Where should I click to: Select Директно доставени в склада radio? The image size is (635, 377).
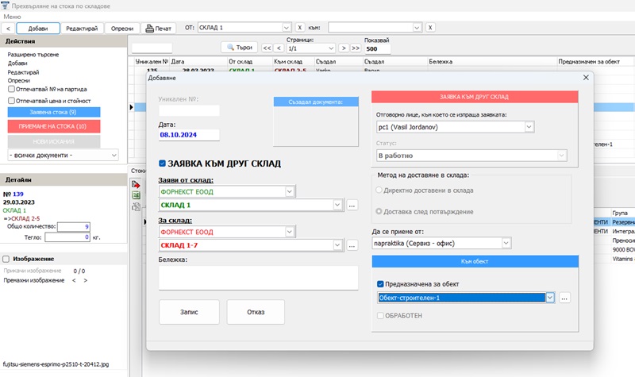point(379,190)
